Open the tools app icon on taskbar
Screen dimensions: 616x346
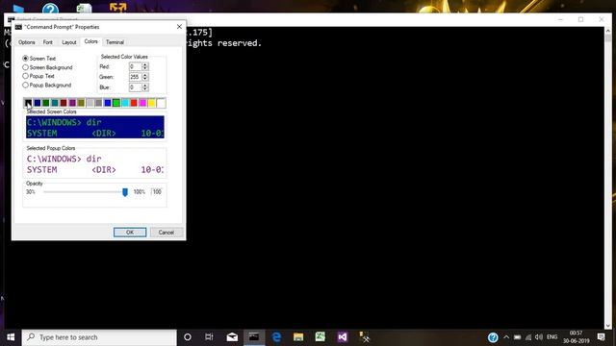tap(365, 337)
